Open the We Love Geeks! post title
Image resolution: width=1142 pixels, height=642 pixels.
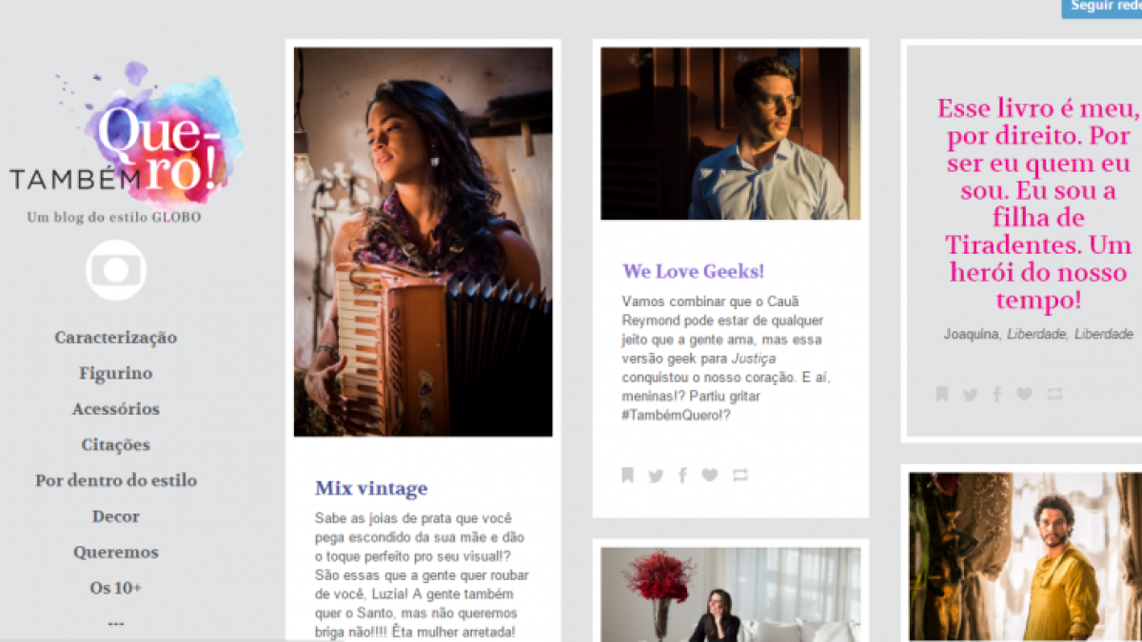tap(693, 271)
